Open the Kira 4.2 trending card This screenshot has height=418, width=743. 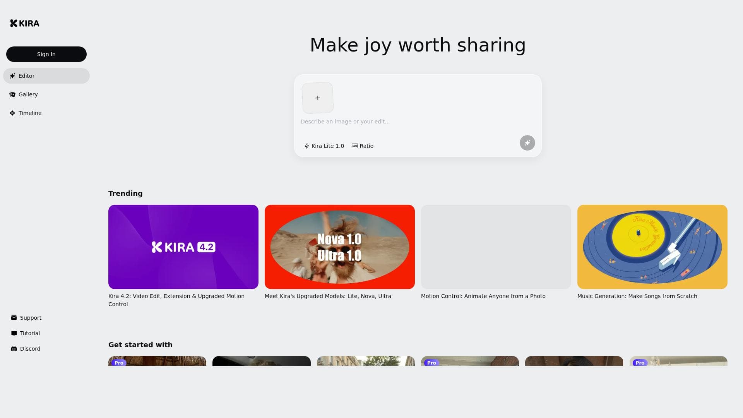click(x=183, y=247)
